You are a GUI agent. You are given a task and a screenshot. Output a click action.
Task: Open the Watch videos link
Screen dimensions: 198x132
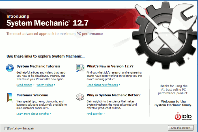coord(45,85)
